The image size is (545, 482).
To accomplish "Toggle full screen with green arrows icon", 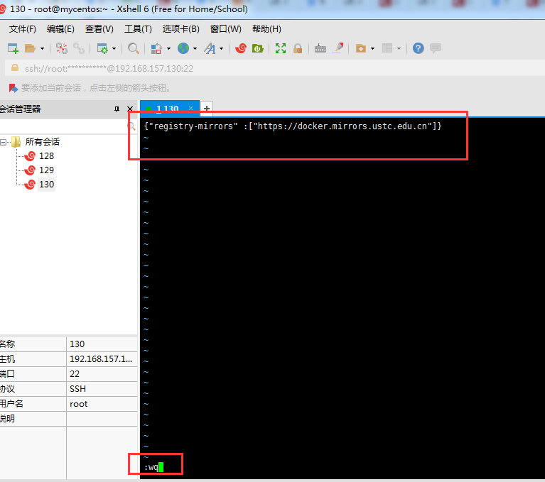I will click(281, 48).
